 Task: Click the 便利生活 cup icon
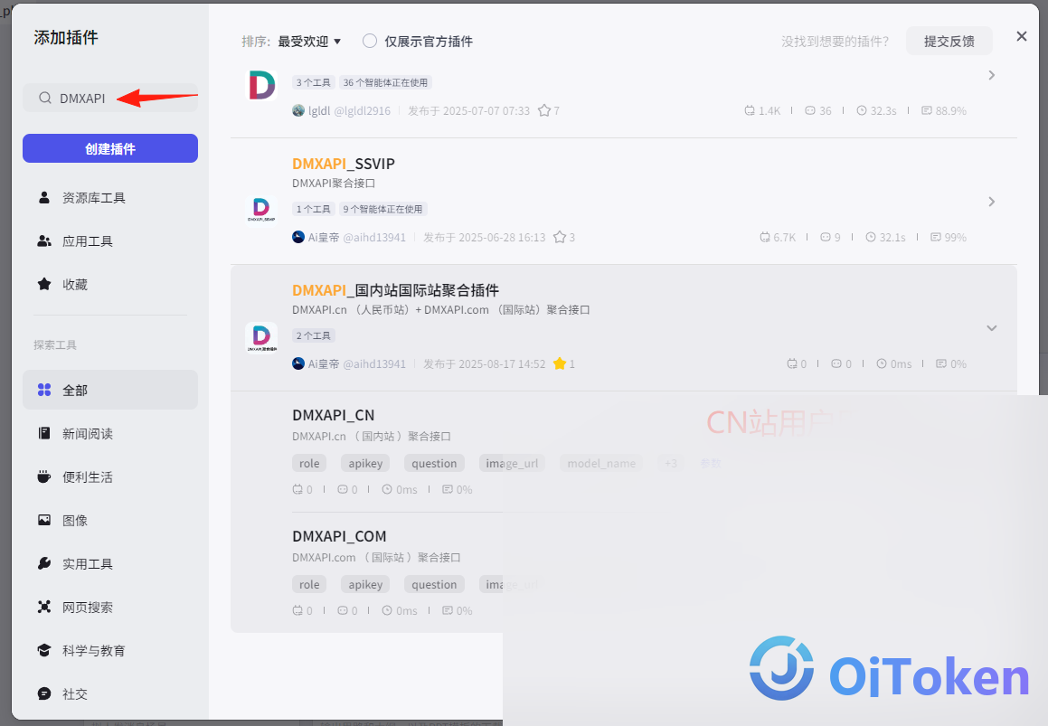point(44,476)
